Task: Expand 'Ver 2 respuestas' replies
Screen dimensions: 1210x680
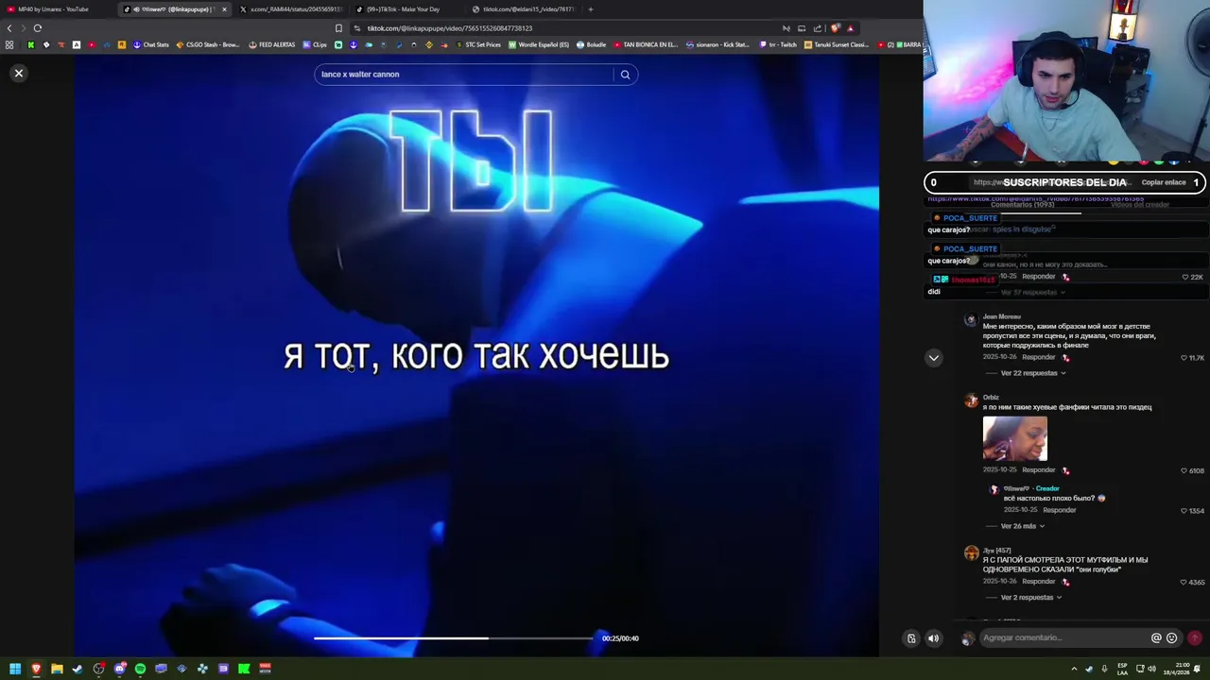Action: point(1030,598)
